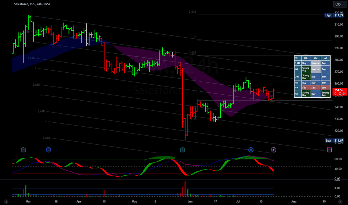Viewport: 348px width, 205px height.
Task: Click the green earnings E marker near Mar
Action: 23,150
